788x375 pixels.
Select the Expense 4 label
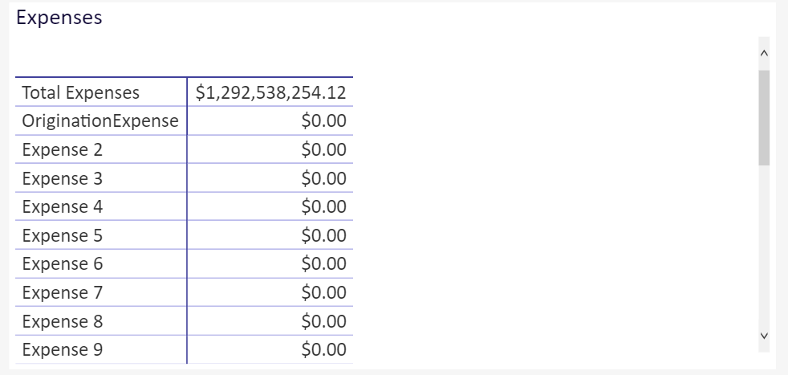tap(63, 206)
